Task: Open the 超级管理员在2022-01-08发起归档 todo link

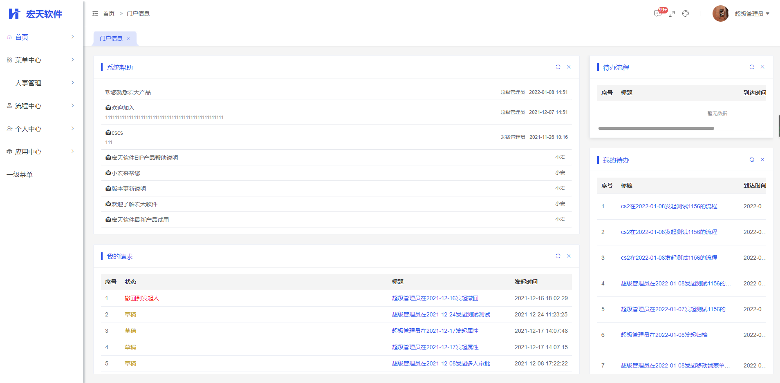Action: (x=664, y=335)
